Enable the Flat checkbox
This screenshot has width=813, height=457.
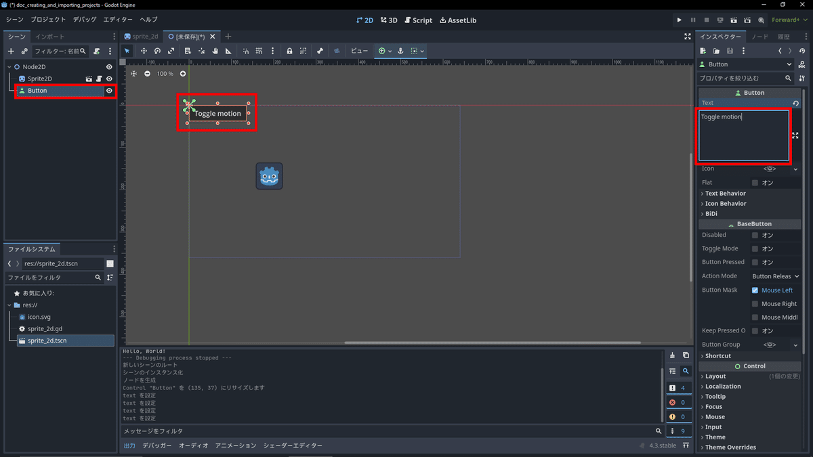click(x=755, y=183)
